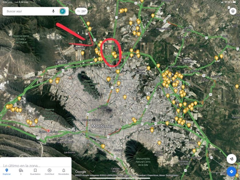This screenshot has width=240, height=180.
Task: Select the saved pin above Jardines de la Silla
Action: point(159,143)
